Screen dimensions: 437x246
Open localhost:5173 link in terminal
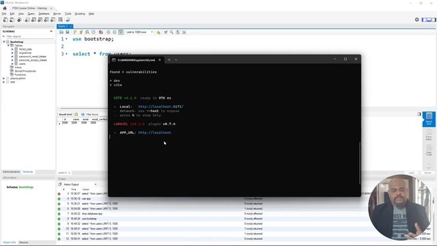[x=161, y=107]
